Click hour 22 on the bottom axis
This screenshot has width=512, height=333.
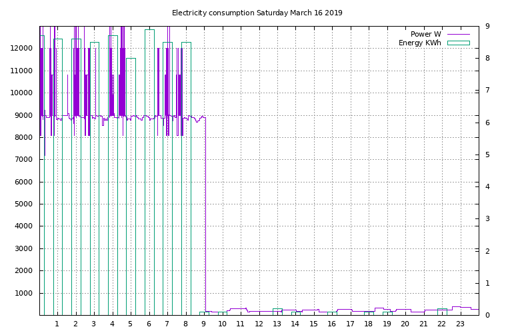point(442,324)
